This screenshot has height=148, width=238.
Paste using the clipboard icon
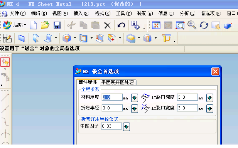(95, 25)
